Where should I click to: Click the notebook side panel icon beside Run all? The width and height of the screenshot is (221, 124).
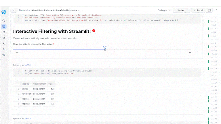point(209,10)
